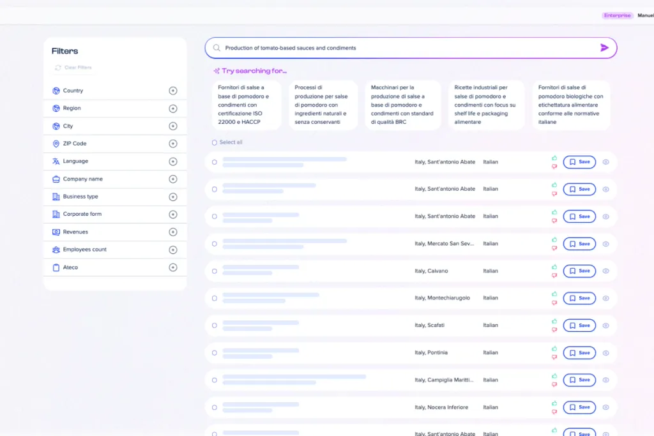
Task: Click the Clear Filters button
Action: coord(73,68)
